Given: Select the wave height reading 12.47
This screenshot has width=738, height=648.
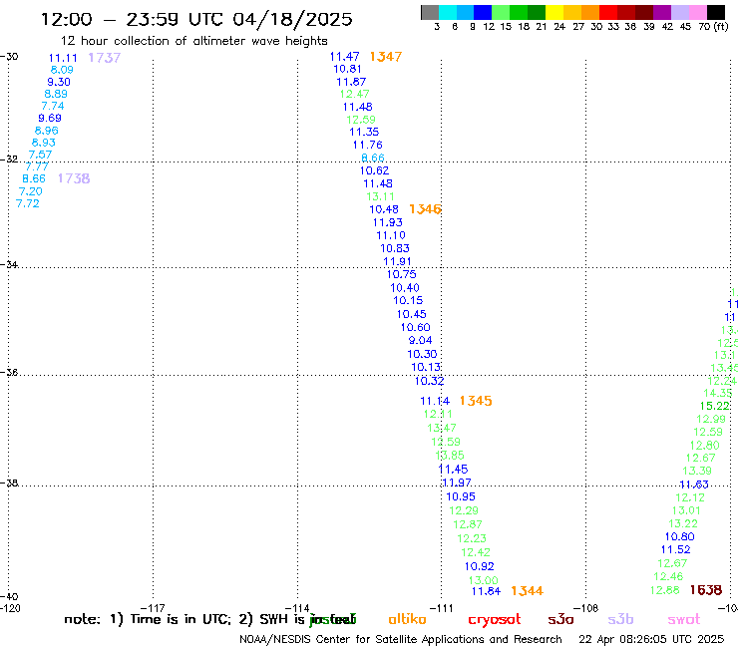Looking at the screenshot, I should coord(354,94).
